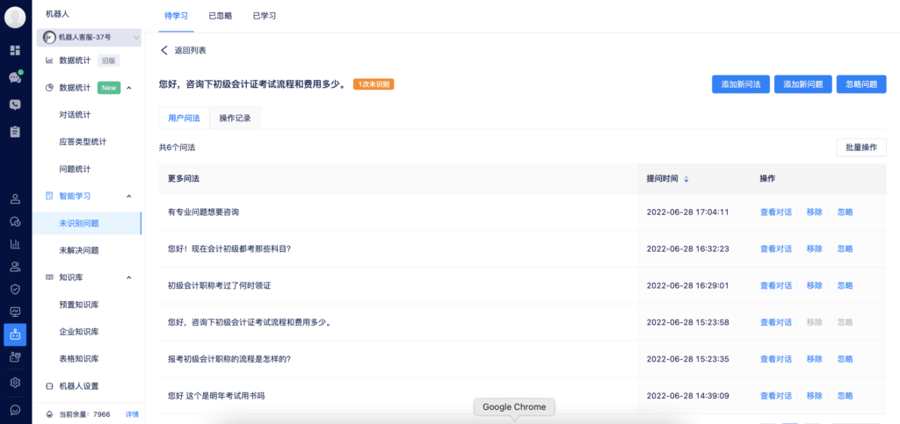Click the question text 您好 这个是明年考试用书吗
900x424 pixels.
click(216, 395)
